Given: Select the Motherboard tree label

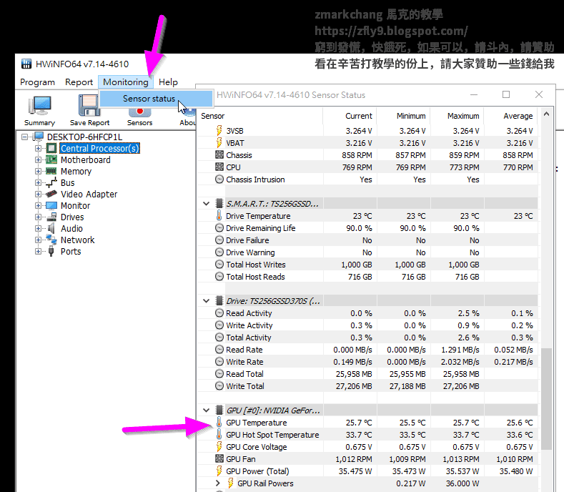Looking at the screenshot, I should tap(86, 159).
